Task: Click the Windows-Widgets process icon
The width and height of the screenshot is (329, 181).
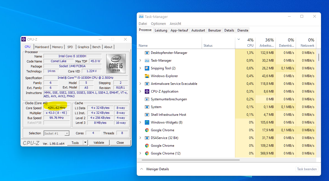Action: coord(147,122)
